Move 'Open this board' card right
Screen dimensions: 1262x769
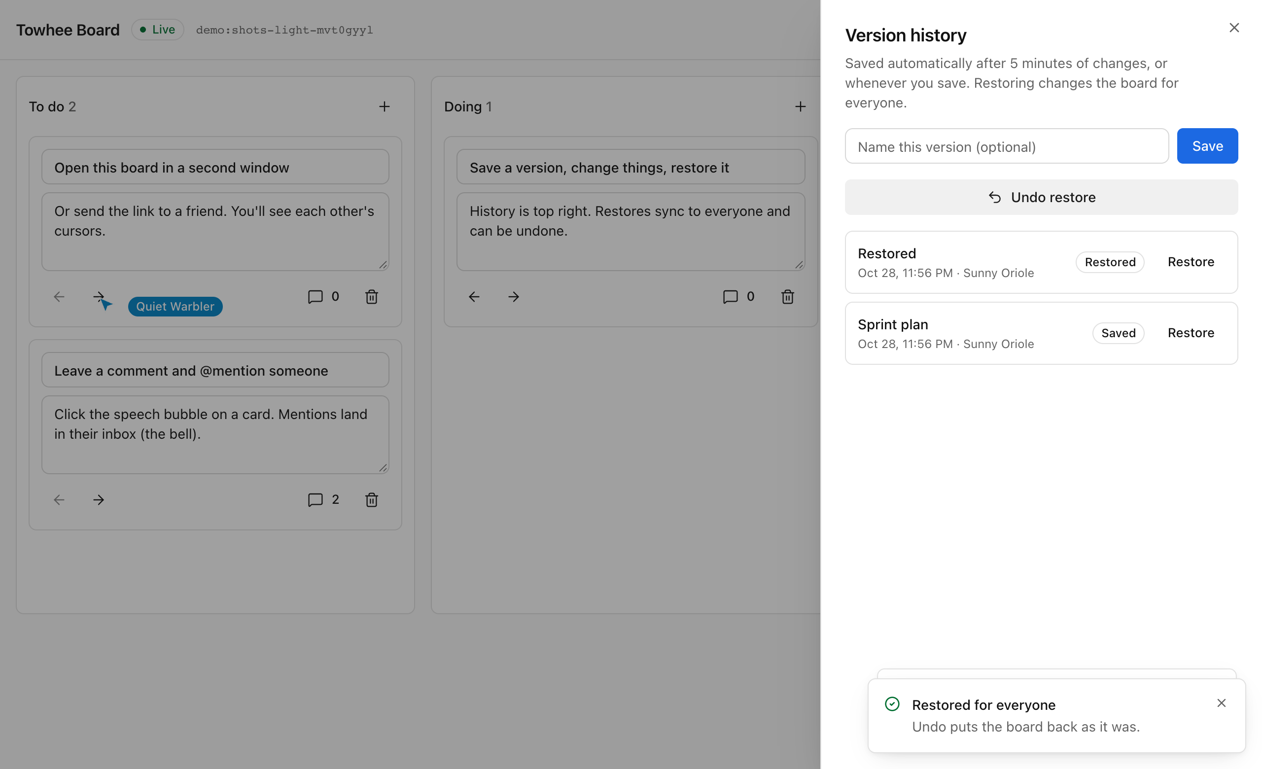point(98,296)
